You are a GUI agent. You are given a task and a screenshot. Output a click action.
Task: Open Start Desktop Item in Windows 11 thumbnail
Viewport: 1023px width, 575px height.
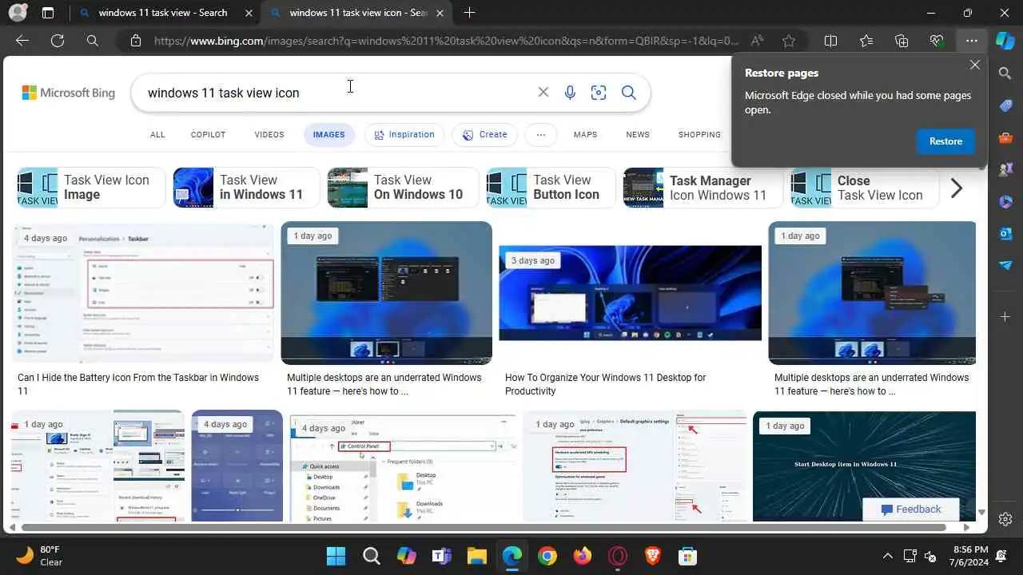(864, 466)
